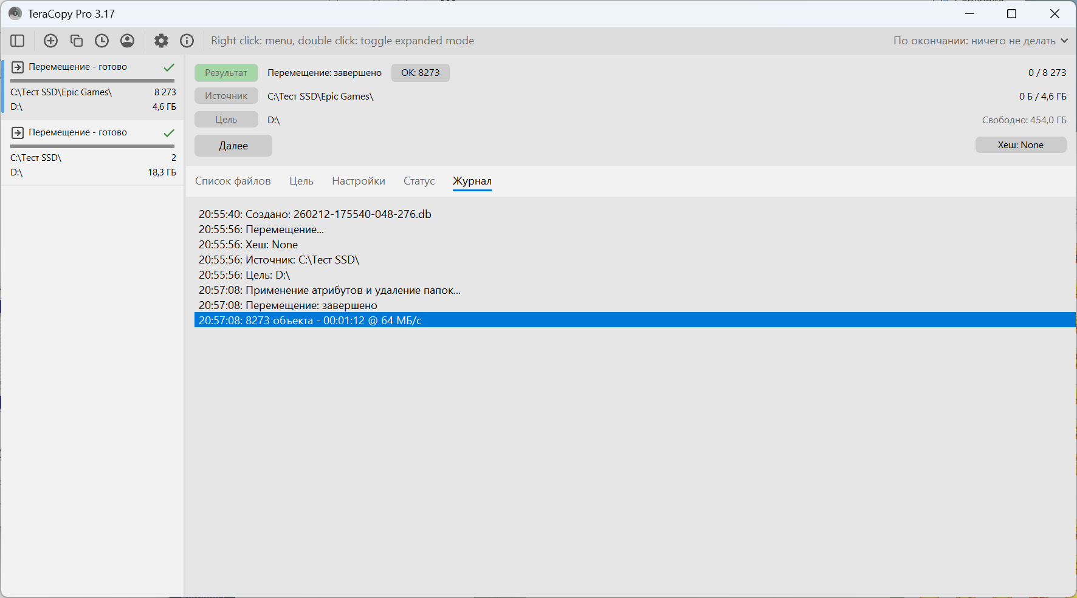Click the move icon of the 18,3 ГБ task
Viewport: 1077px width, 598px height.
click(x=18, y=132)
